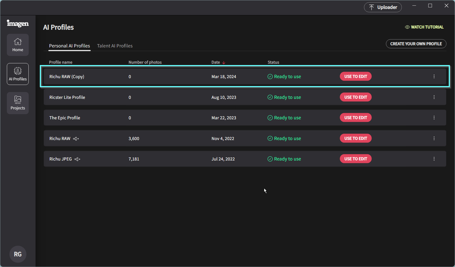The width and height of the screenshot is (455, 267).
Task: Open more options for Ricster Lite Profile
Action: [434, 97]
